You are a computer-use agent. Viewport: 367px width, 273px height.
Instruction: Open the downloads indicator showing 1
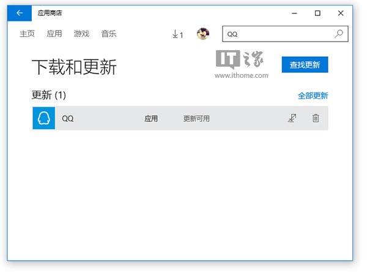[177, 34]
